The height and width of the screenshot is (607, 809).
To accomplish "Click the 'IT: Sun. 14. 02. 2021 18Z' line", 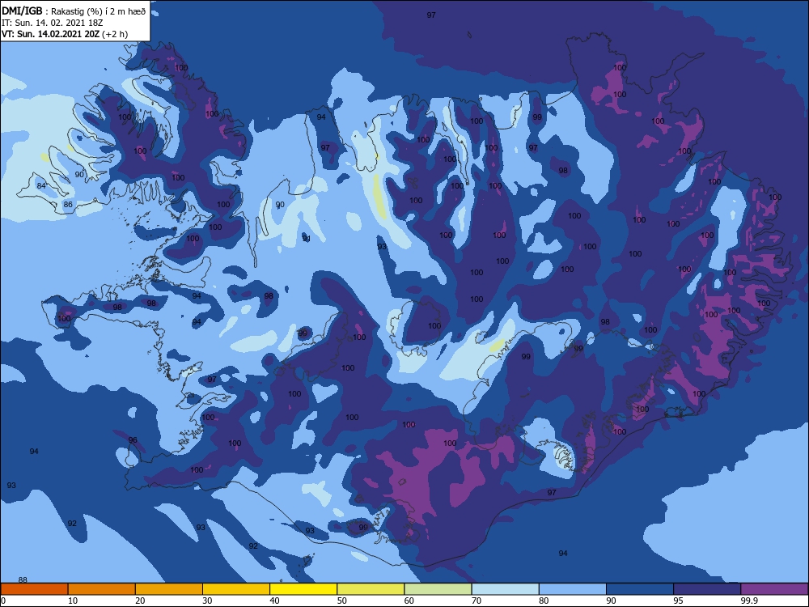I will tap(52, 23).
